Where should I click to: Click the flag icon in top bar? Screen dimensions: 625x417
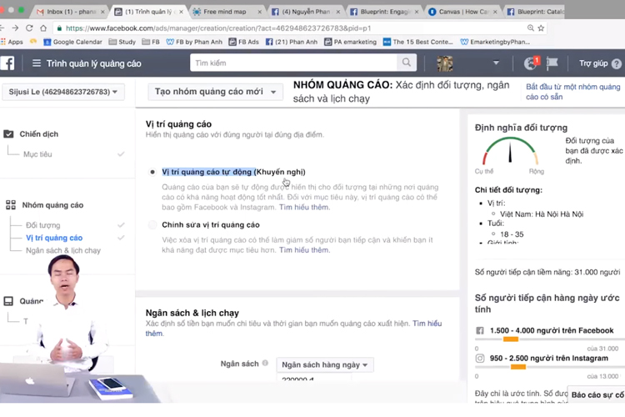pyautogui.click(x=552, y=63)
